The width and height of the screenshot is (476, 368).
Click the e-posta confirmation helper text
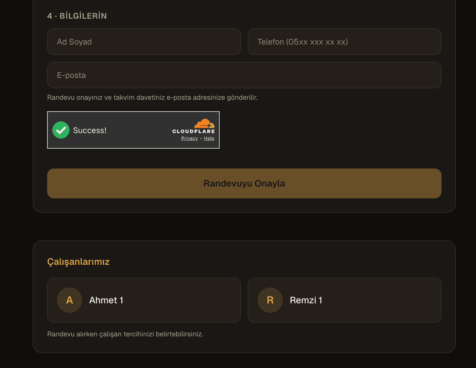click(152, 97)
